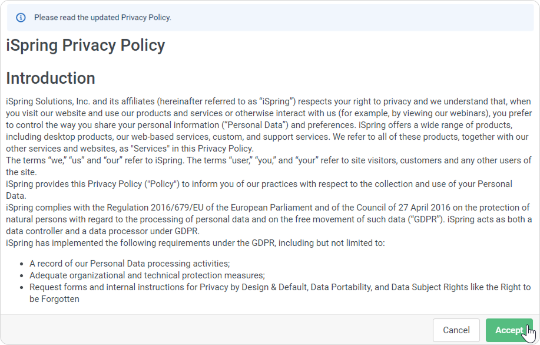This screenshot has width=540, height=345.
Task: Accept the updated Privacy Policy
Action: [x=509, y=330]
